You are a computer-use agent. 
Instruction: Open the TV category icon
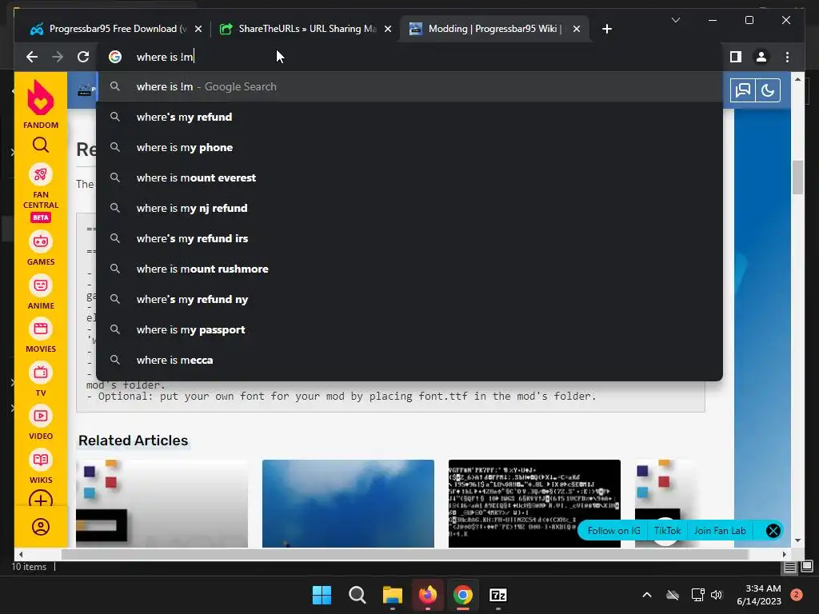coord(40,373)
